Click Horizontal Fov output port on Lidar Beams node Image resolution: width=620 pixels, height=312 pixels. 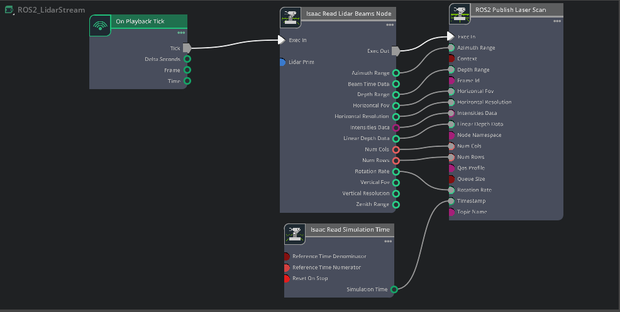[x=396, y=105]
